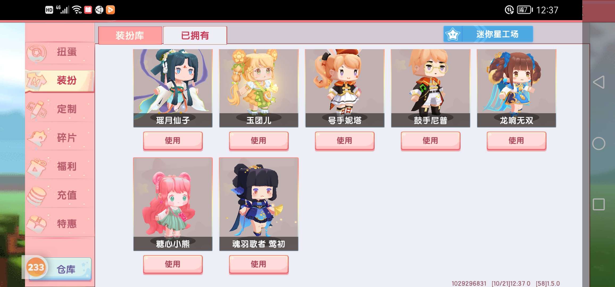Open the 碎片 fragments icon
Image resolution: width=615 pixels, height=287 pixels.
pos(37,138)
